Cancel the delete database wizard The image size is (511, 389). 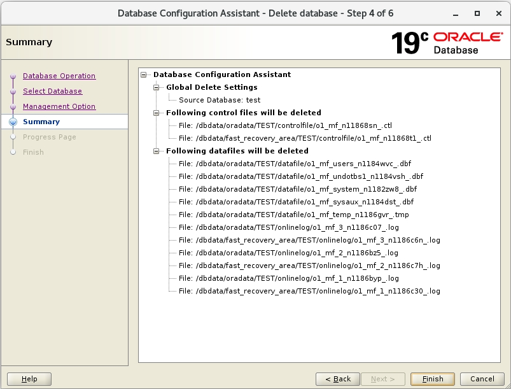tap(482, 379)
